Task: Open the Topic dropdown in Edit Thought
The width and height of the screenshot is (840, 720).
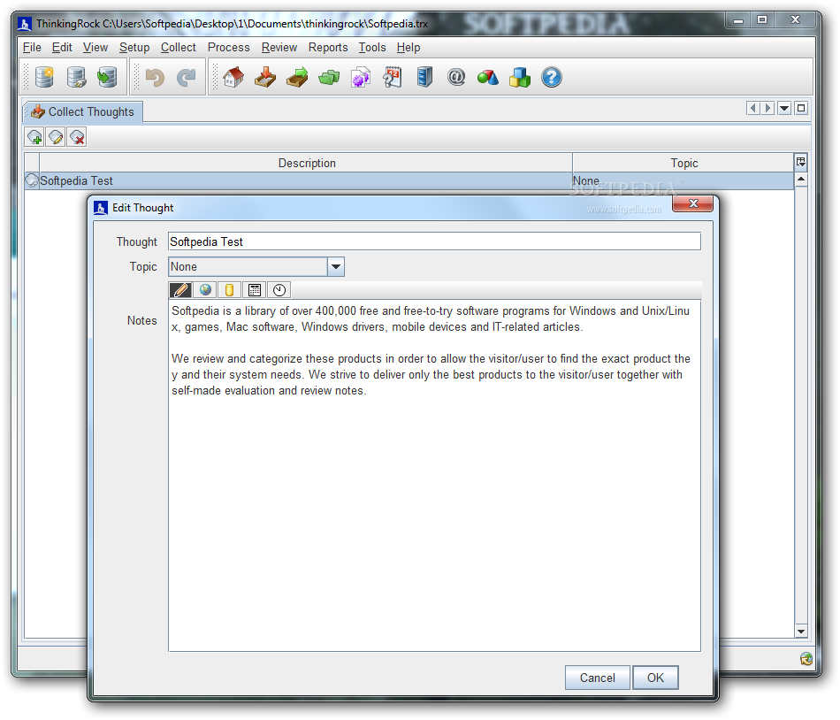Action: coord(336,266)
